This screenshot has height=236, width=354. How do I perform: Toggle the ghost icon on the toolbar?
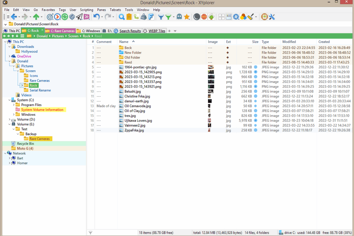coord(179,17)
